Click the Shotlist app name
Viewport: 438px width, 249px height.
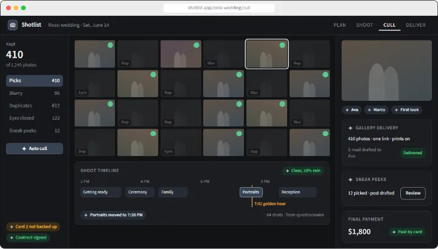pyautogui.click(x=31, y=25)
